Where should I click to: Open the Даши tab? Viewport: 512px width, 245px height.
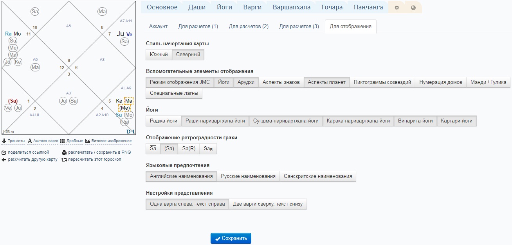[197, 7]
